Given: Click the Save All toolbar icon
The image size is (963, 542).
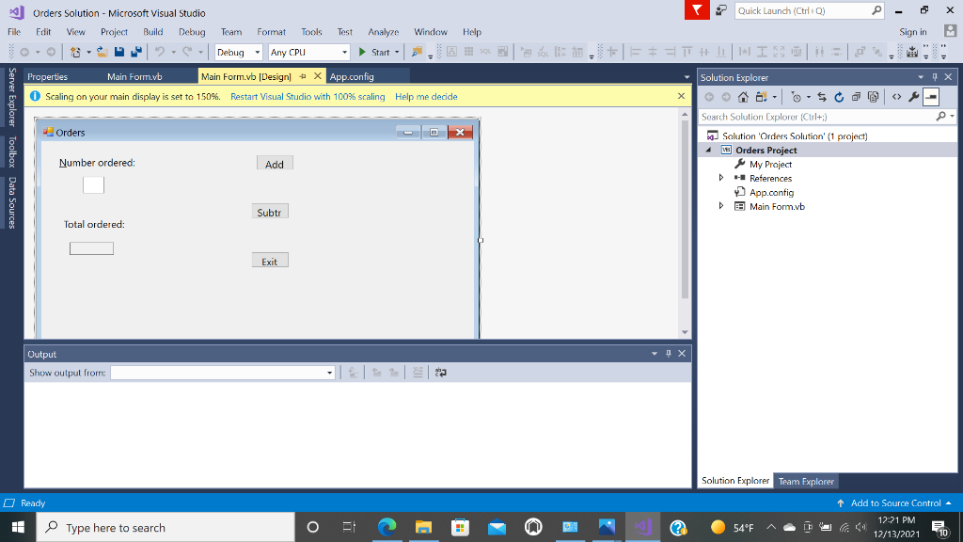Looking at the screenshot, I should (136, 53).
